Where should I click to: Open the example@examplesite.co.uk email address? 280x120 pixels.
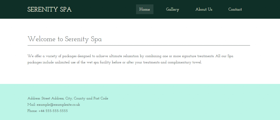tap(58, 105)
